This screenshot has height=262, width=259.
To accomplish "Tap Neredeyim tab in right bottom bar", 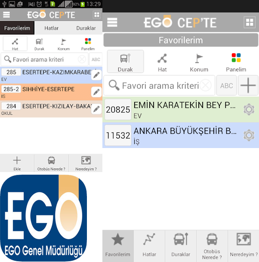I will pos(244,246).
